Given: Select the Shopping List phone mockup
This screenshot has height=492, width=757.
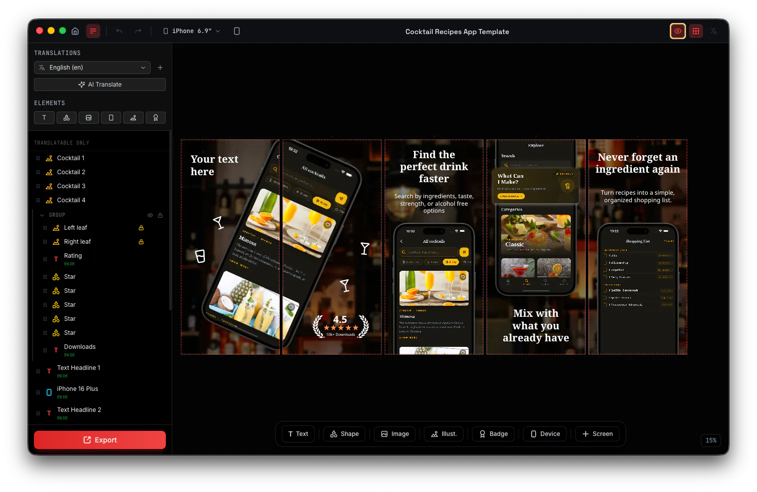Looking at the screenshot, I should coord(638,289).
